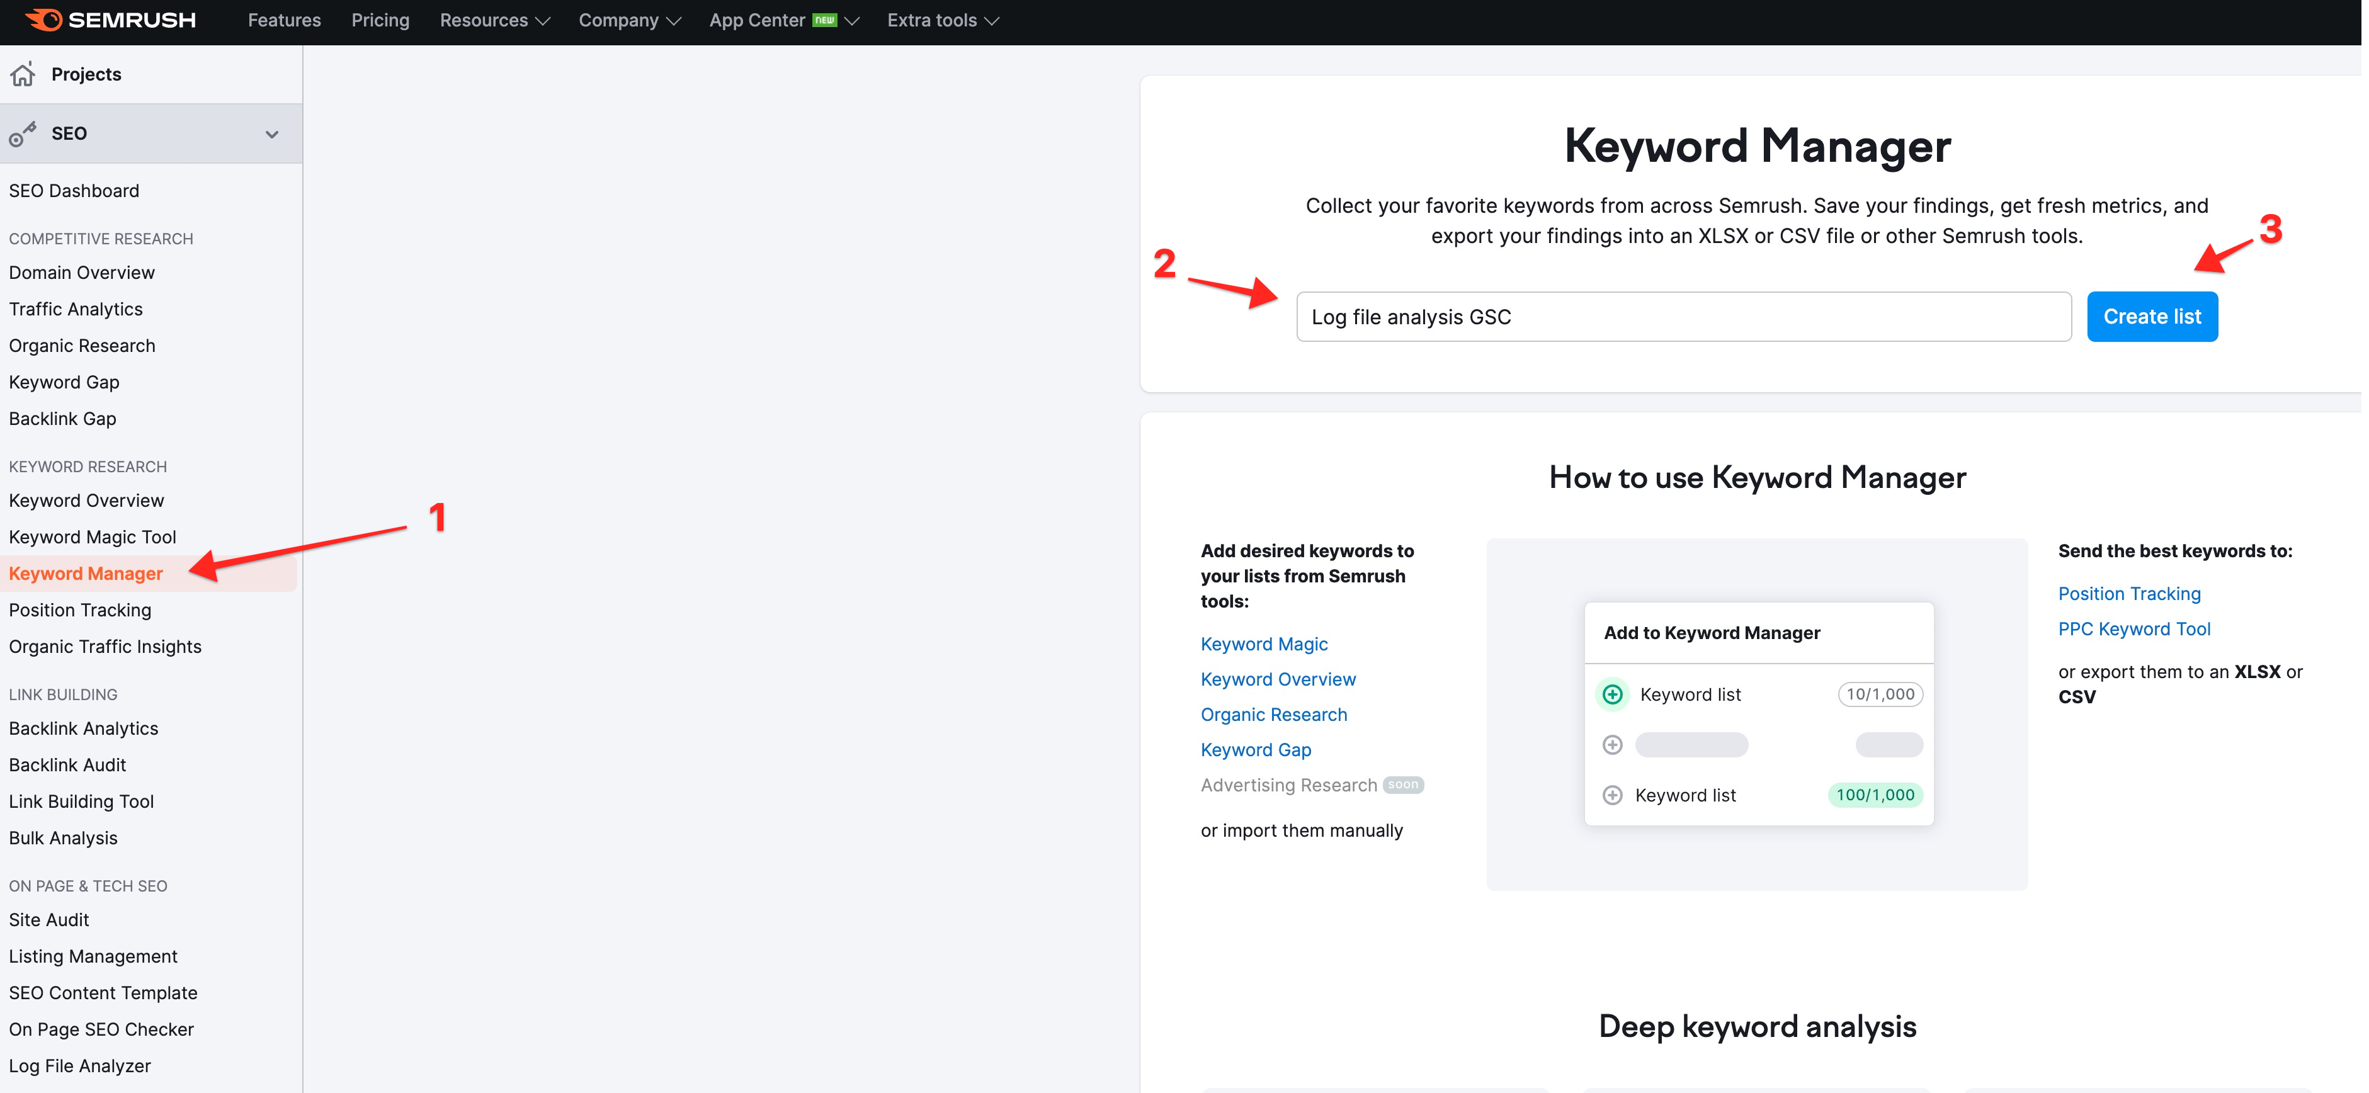Viewport: 2369px width, 1093px height.
Task: Click the list name input field
Action: (x=1683, y=317)
